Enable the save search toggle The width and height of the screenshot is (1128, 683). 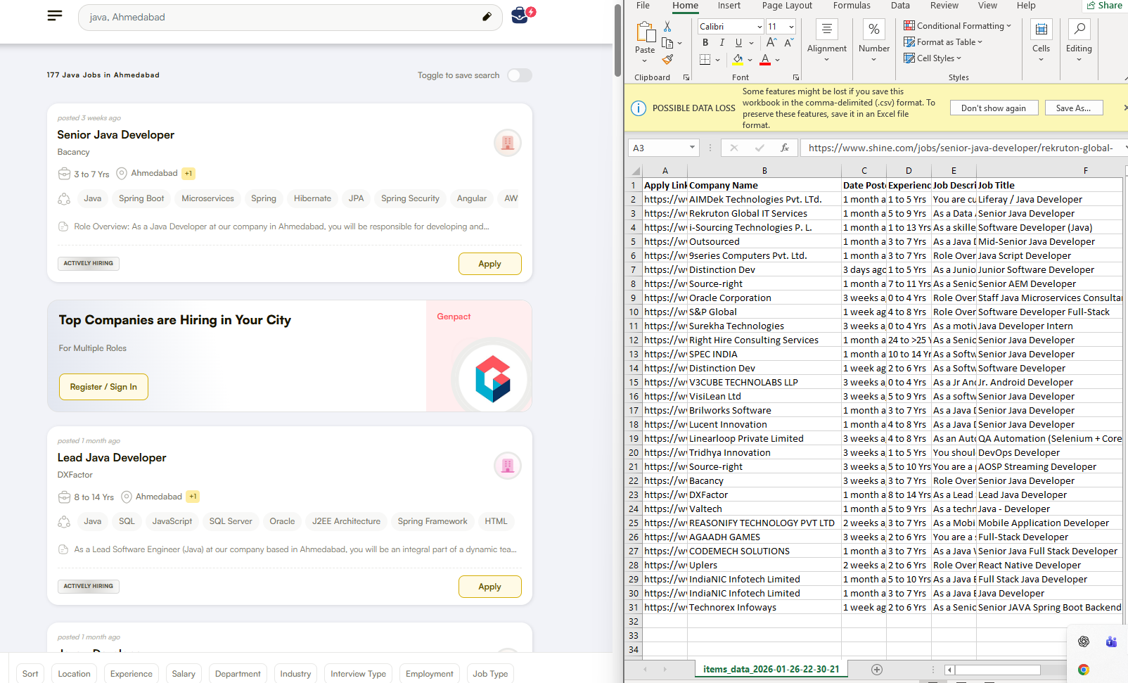(x=520, y=75)
